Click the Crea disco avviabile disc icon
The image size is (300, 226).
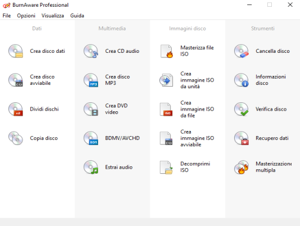click(16, 80)
